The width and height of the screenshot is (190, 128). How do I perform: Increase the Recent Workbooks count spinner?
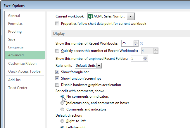[x=136, y=42]
